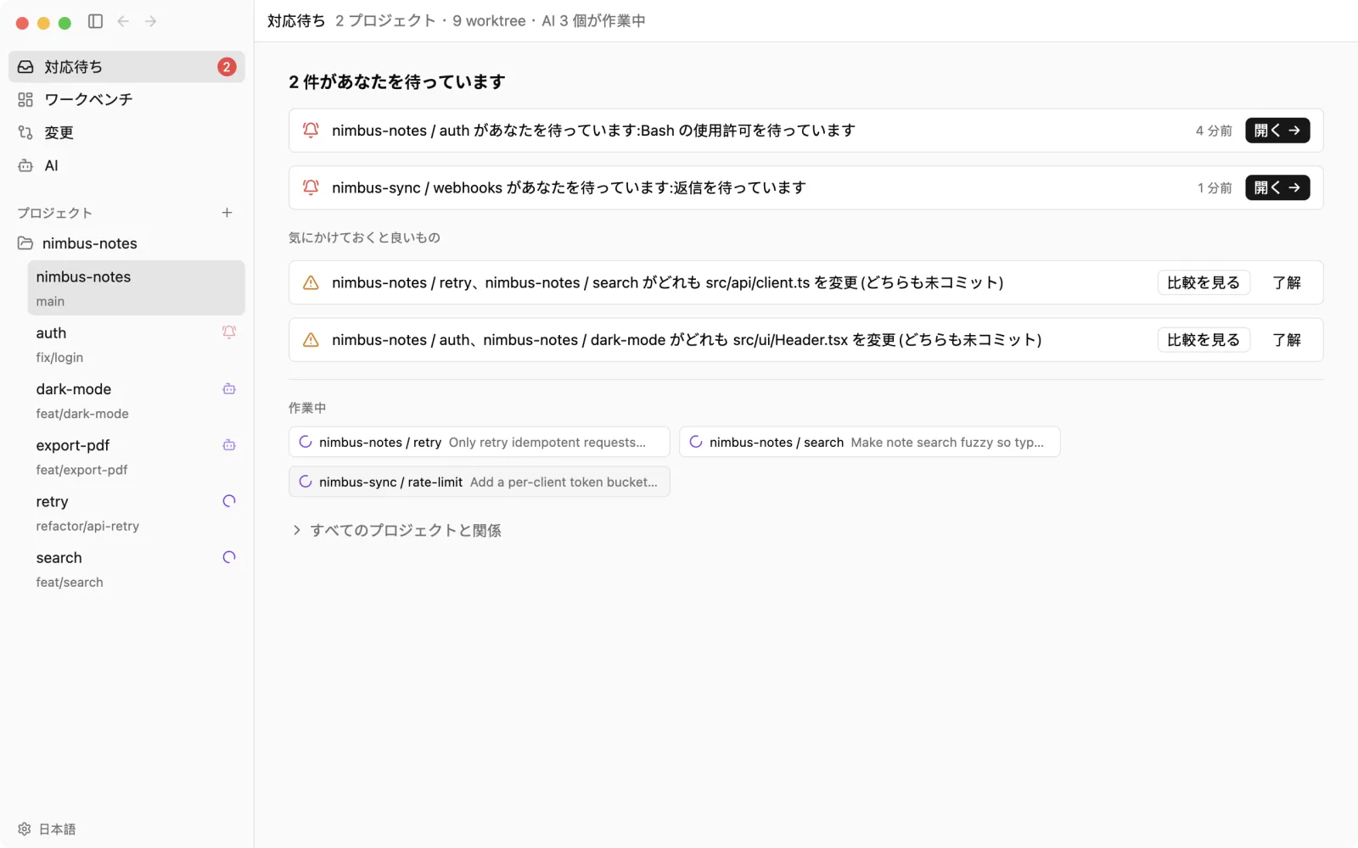
Task: Click 開く for the nimbus-notes / auth item
Action: click(x=1277, y=131)
